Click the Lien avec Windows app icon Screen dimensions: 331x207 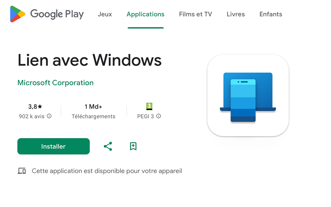coord(248,95)
